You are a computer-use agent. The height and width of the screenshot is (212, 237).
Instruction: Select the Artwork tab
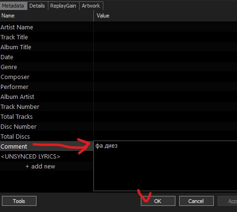91,6
